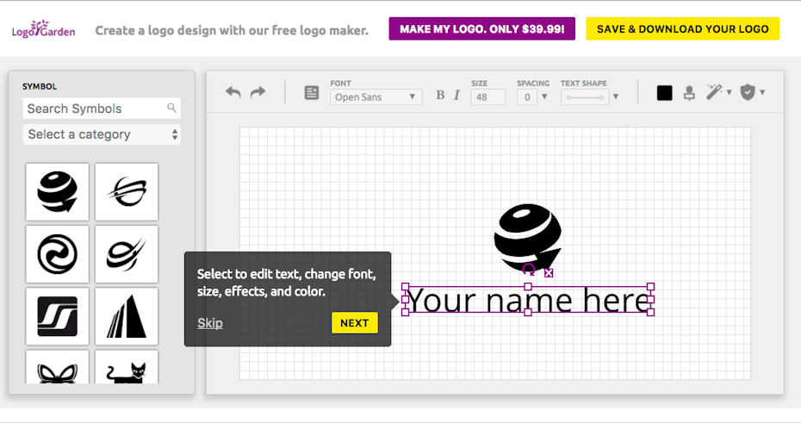
Task: Toggle italic text formatting
Action: (456, 96)
